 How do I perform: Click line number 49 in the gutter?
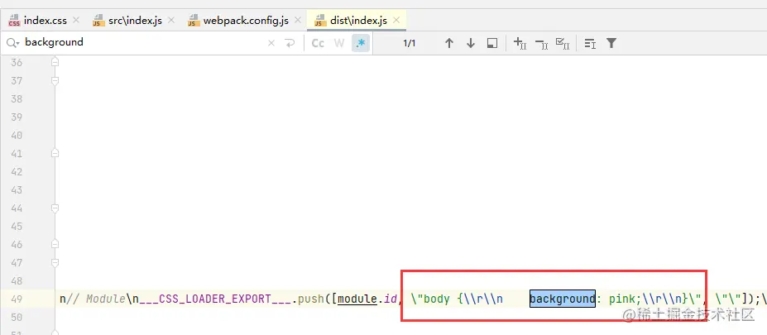17,299
